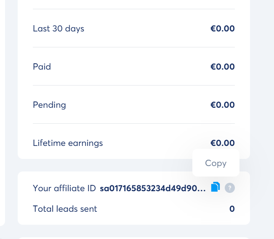Click the Last 30 days €0.00 amount
The width and height of the screenshot is (274, 239).
[222, 29]
